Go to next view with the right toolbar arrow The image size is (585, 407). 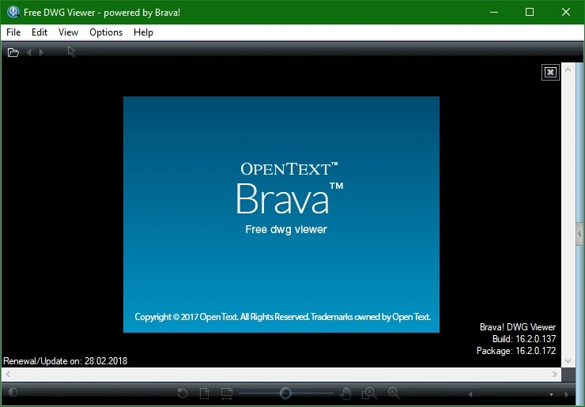click(41, 53)
